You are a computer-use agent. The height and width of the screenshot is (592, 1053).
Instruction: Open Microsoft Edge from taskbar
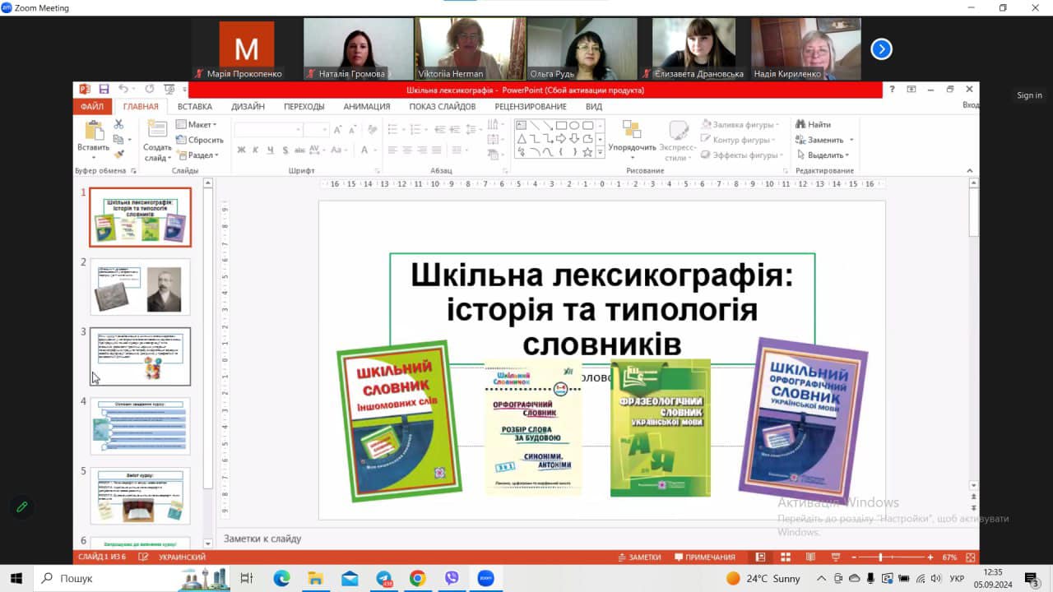pyautogui.click(x=281, y=578)
